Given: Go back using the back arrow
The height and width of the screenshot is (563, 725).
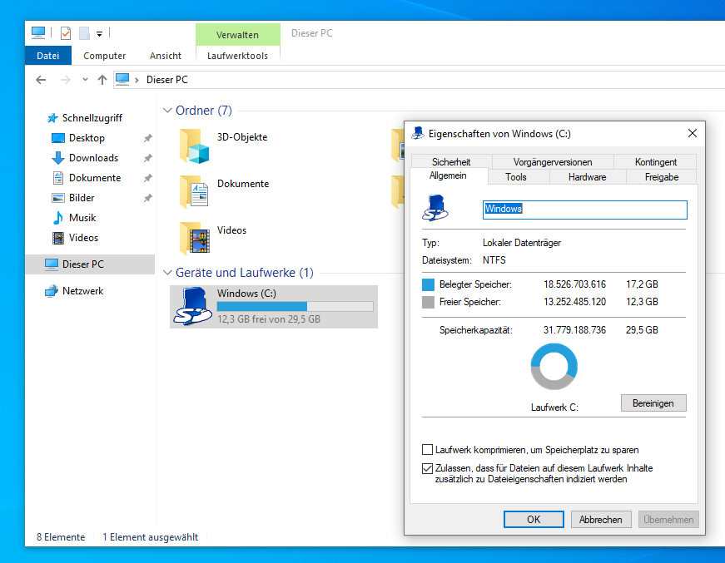Looking at the screenshot, I should click(41, 80).
